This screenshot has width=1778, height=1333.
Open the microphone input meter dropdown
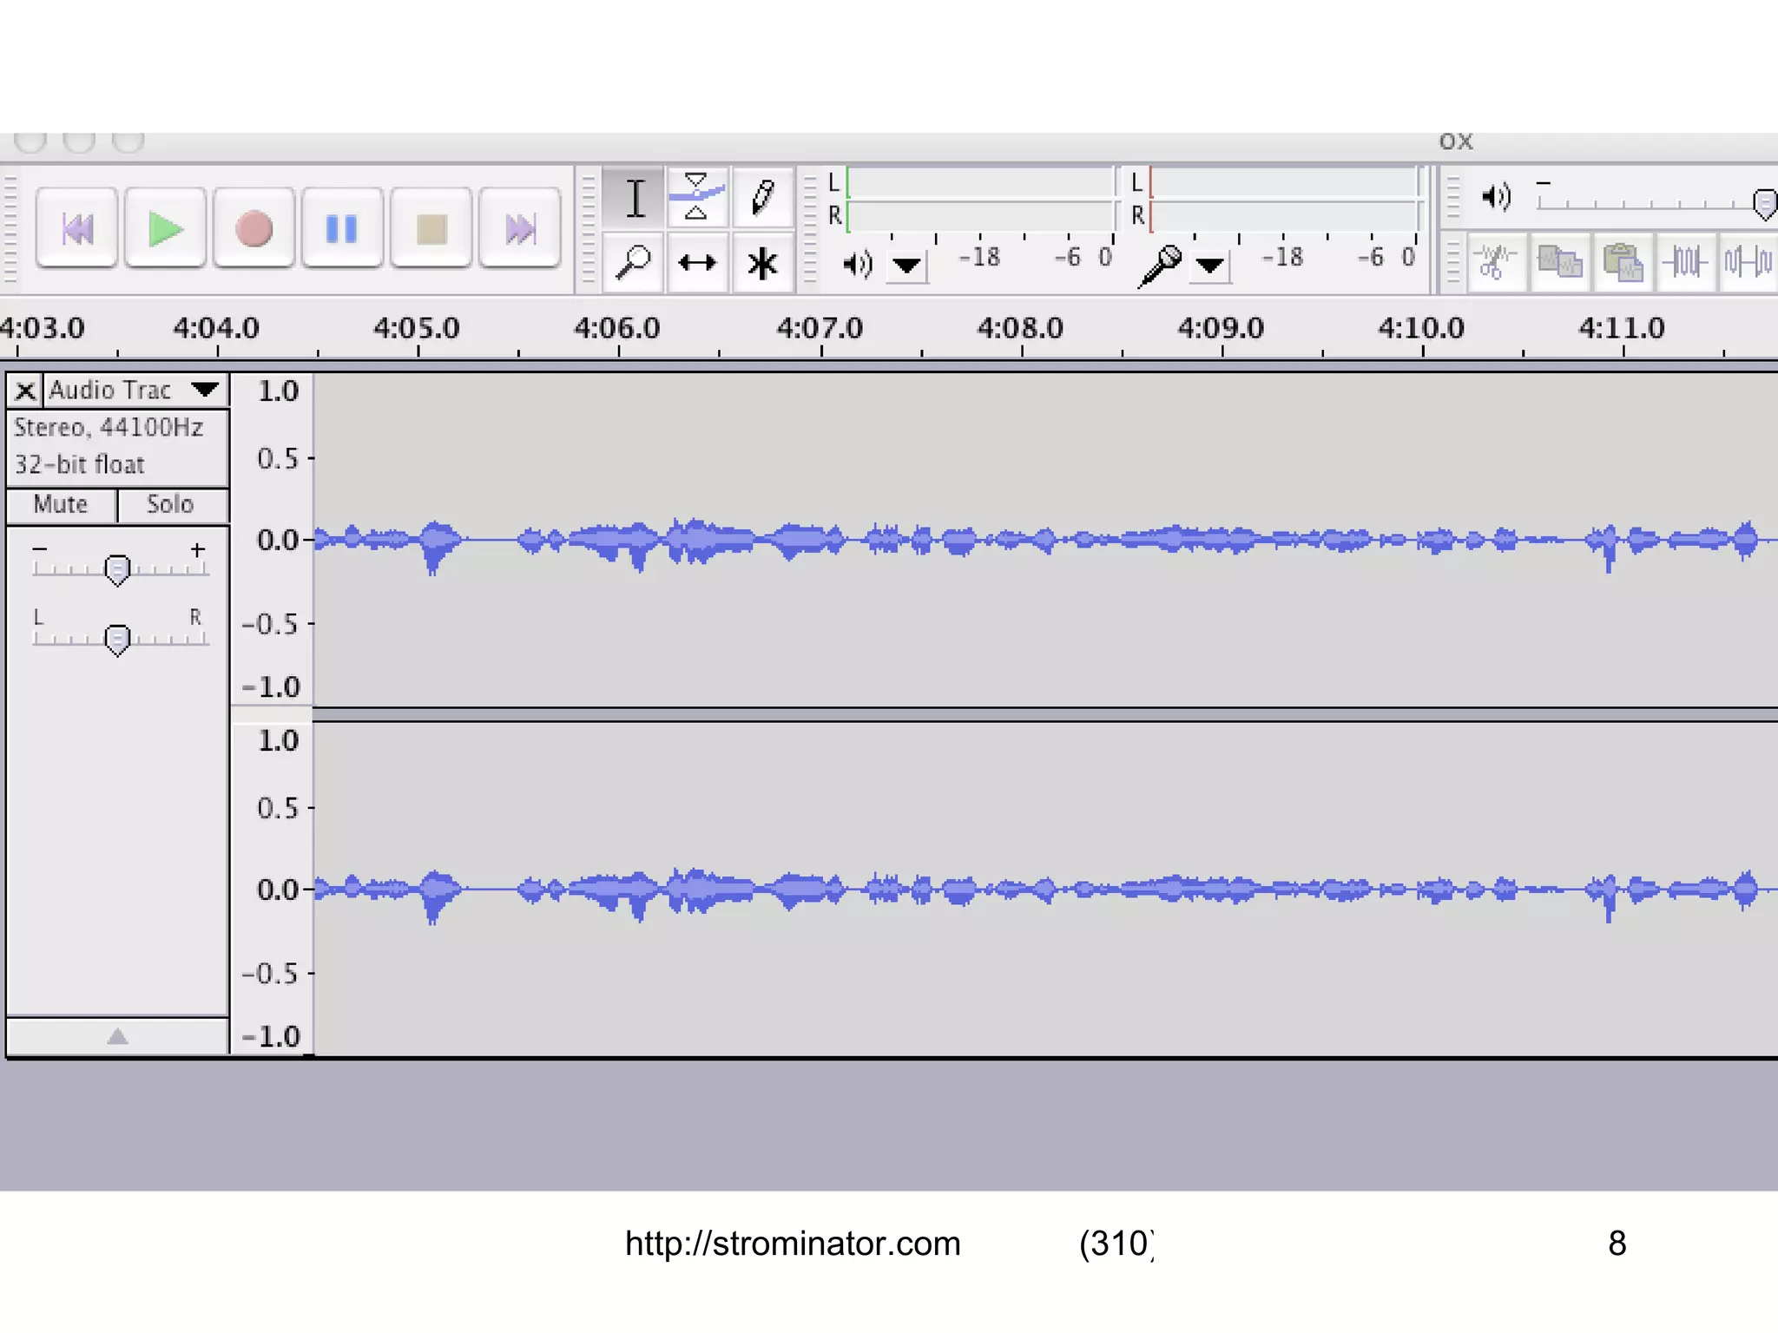point(1210,265)
